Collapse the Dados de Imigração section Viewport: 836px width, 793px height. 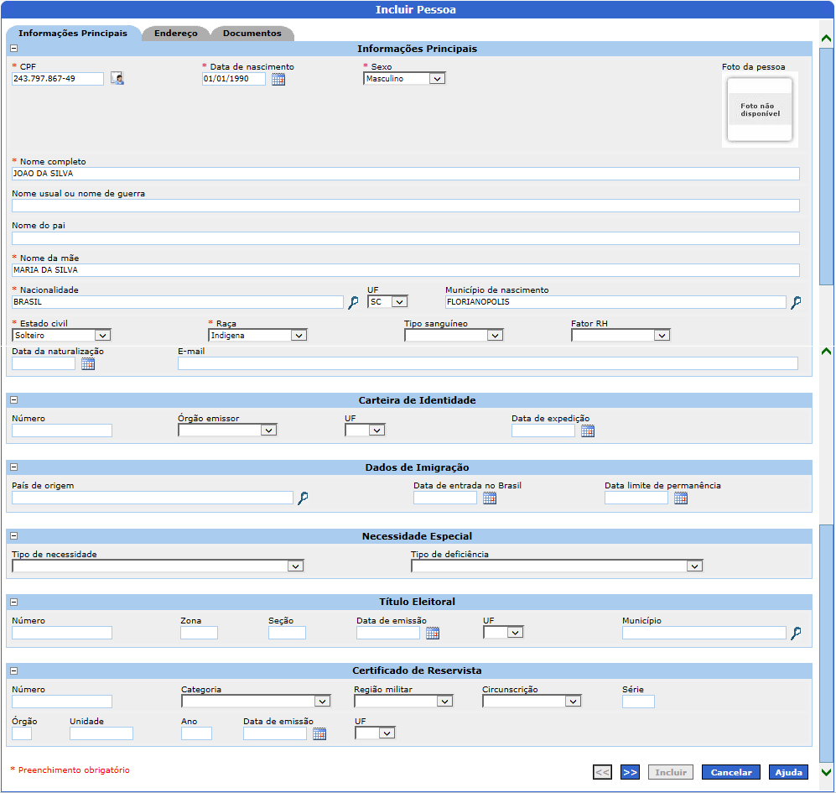click(x=13, y=467)
